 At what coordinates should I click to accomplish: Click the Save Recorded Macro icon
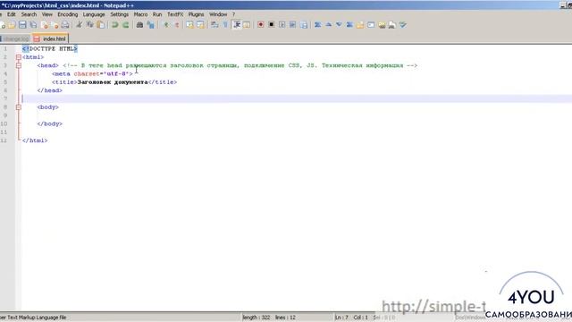pos(304,25)
